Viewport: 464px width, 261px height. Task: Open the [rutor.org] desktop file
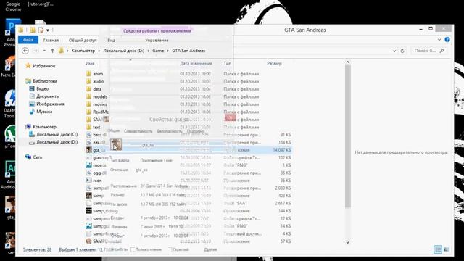[x=41, y=4]
